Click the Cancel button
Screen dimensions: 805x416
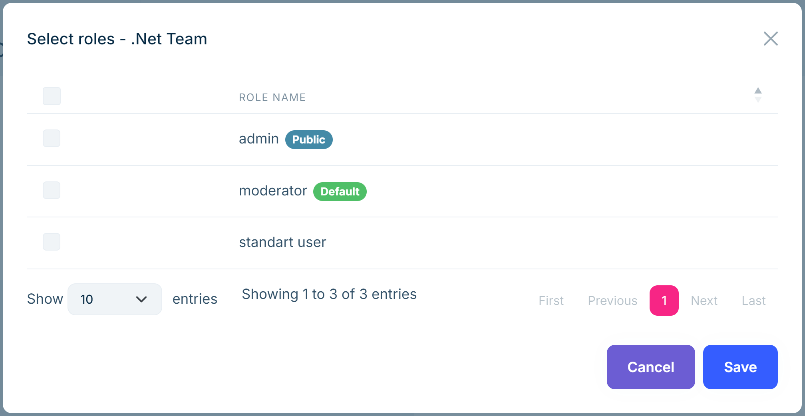[650, 367]
